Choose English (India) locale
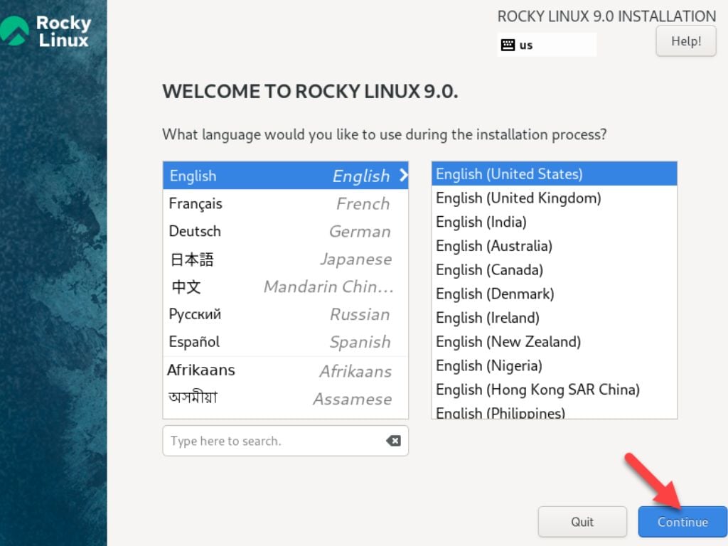 click(481, 223)
